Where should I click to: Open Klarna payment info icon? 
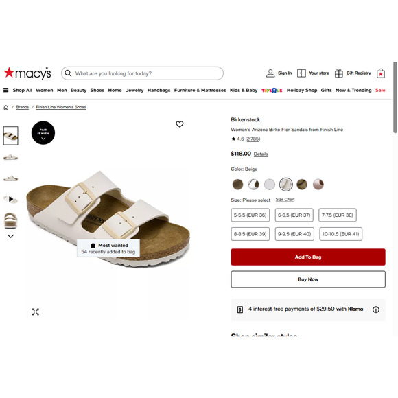click(375, 309)
